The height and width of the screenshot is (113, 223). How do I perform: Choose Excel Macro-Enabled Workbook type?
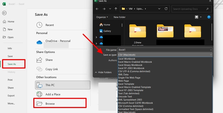tap(135, 62)
